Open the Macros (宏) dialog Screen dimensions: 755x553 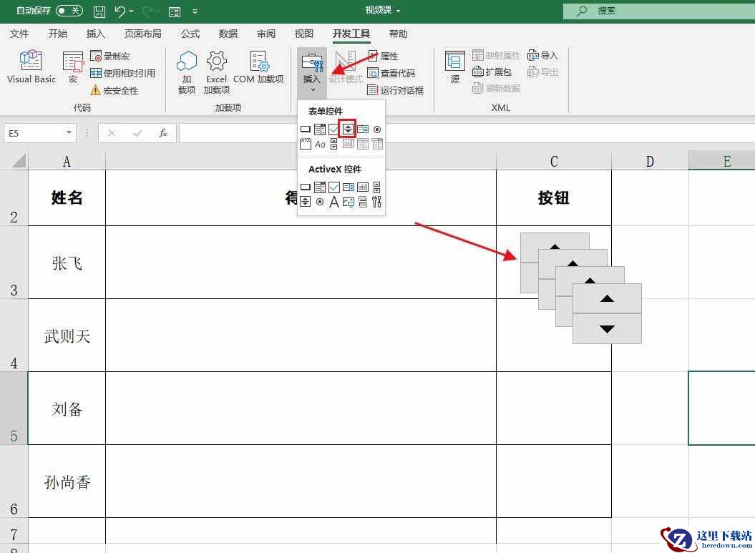[73, 67]
